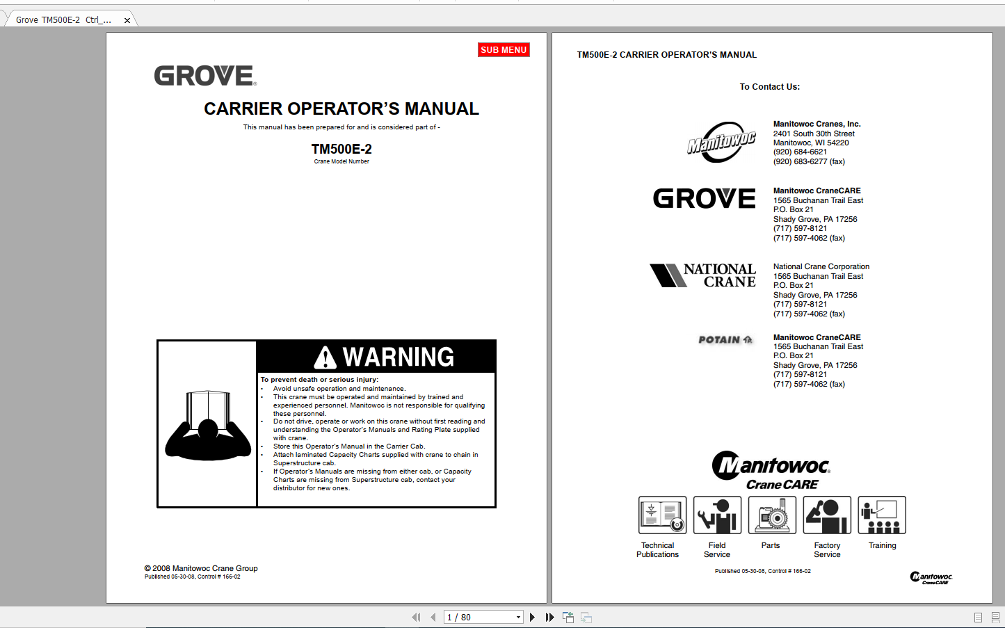
Task: Click the 'Crane Model Number' caption
Action: click(x=341, y=161)
